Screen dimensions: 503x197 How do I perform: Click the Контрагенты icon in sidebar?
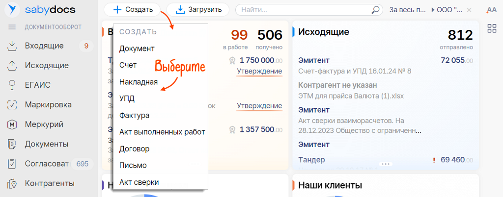(x=12, y=183)
